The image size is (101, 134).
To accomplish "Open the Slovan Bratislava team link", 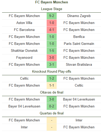I will (x=79, y=65).
